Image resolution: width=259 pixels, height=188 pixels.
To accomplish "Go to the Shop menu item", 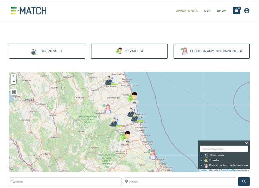I will point(221,11).
